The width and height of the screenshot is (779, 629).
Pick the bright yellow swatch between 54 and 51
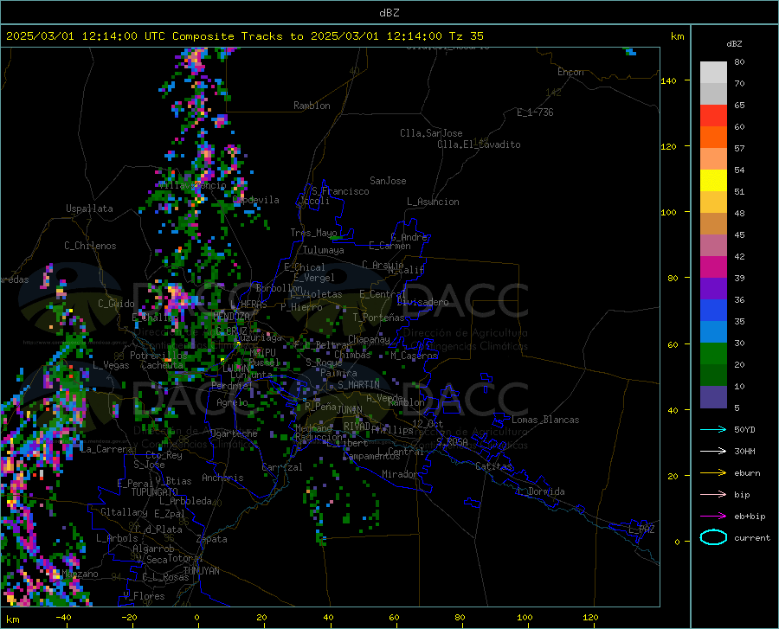coord(713,180)
